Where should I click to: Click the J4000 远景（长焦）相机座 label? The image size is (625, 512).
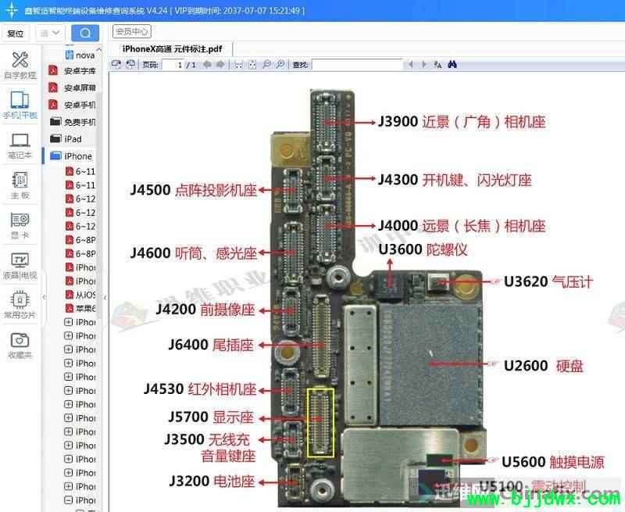(462, 226)
